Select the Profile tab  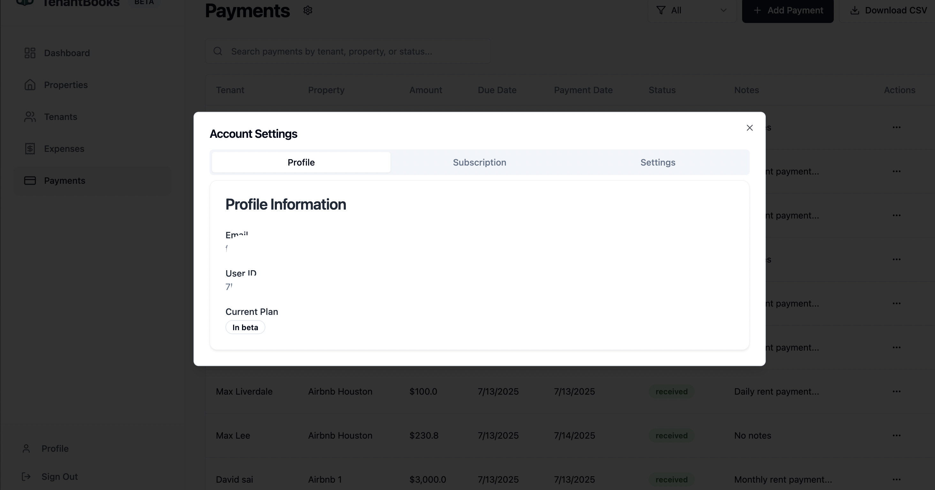click(301, 162)
